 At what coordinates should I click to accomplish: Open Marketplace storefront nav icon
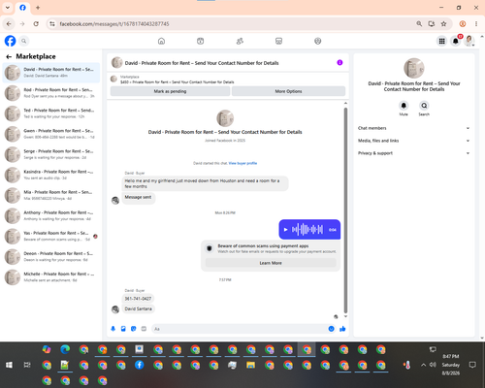pos(278,41)
